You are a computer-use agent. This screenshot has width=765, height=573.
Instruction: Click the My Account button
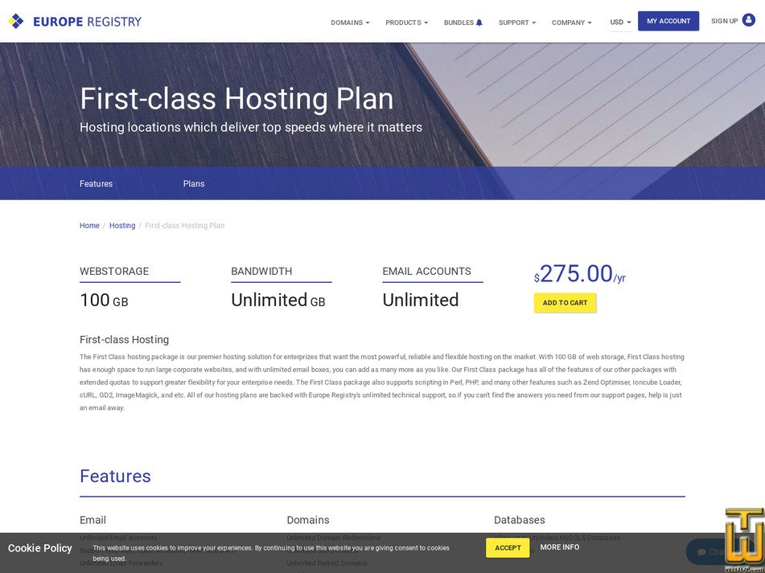point(668,21)
